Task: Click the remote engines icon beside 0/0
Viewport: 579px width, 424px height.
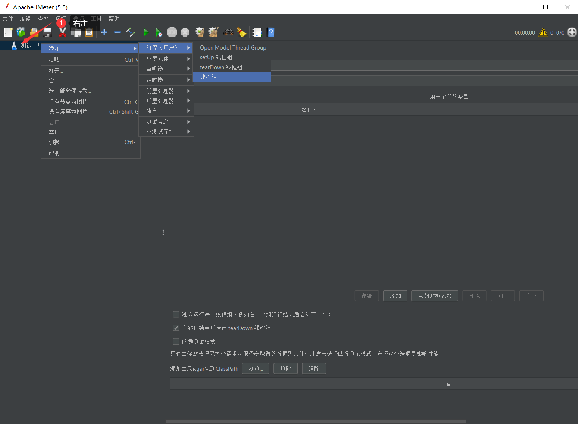Action: [x=572, y=32]
